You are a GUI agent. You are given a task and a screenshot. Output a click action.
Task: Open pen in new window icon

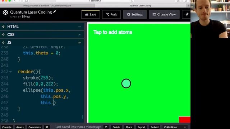tap(106, 127)
